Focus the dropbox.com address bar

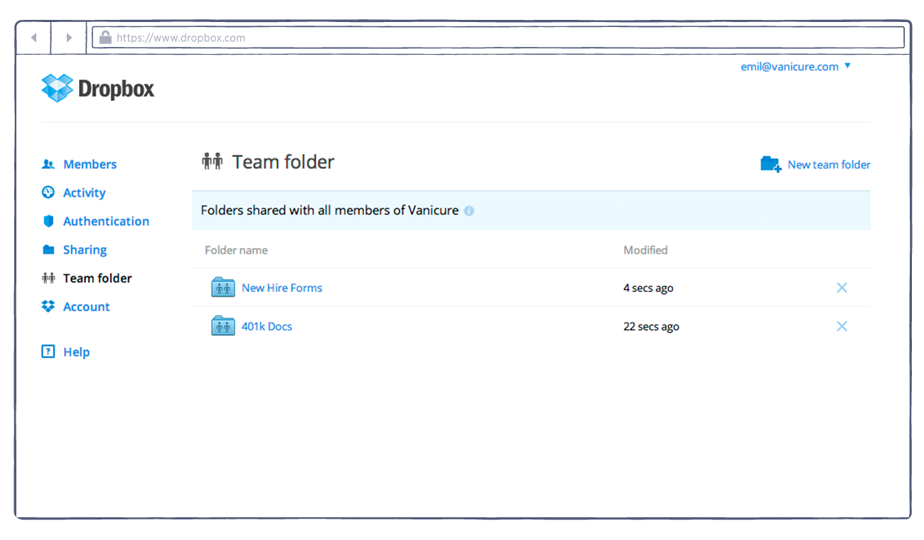coord(498,38)
